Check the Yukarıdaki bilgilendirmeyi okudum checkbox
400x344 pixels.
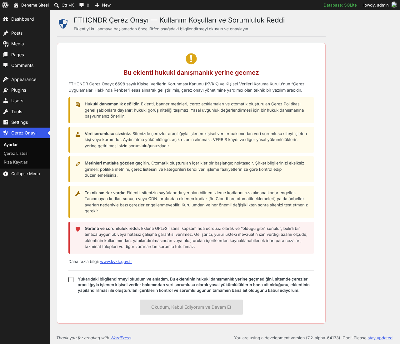tap(71, 280)
